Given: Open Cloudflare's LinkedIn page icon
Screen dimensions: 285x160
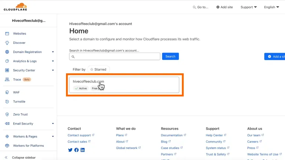Looking at the screenshot, I should 82,150.
